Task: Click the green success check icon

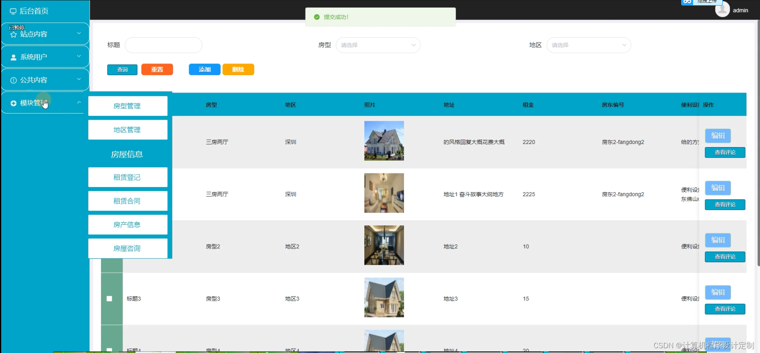Action: (x=317, y=17)
